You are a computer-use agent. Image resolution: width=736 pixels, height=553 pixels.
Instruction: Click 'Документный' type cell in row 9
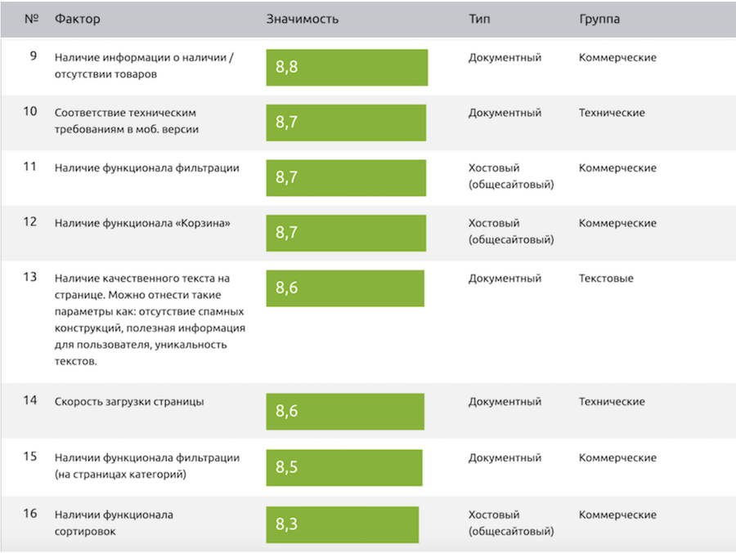(x=505, y=58)
